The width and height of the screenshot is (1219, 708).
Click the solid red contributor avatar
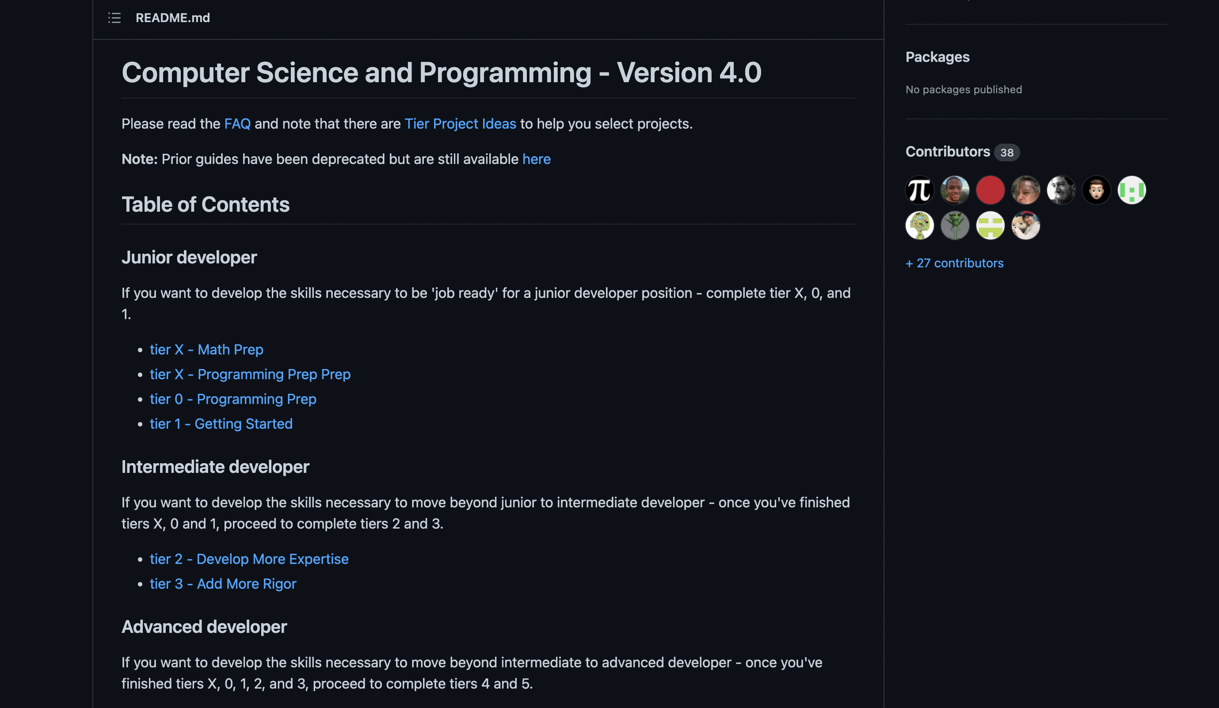[x=990, y=190]
